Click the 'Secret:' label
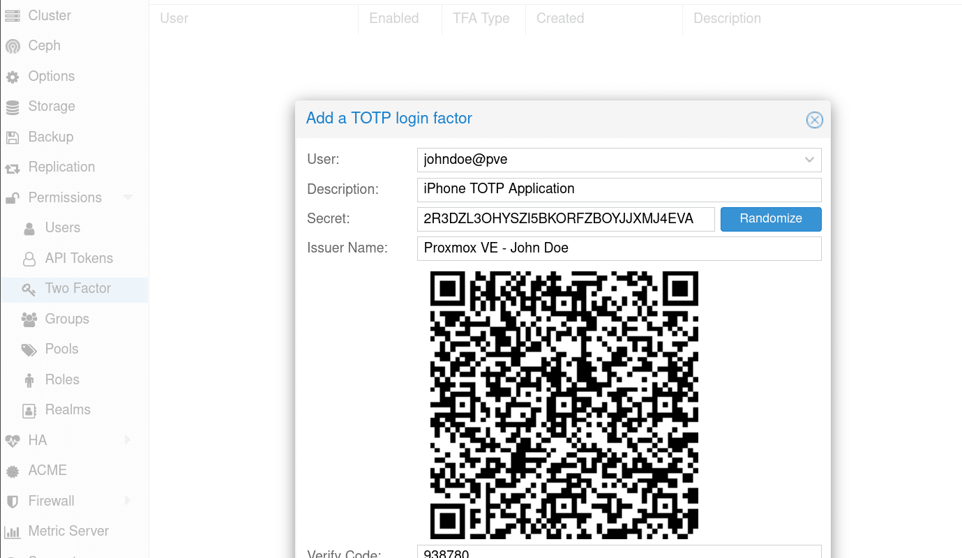Screen dimensions: 962x558 [329, 219]
